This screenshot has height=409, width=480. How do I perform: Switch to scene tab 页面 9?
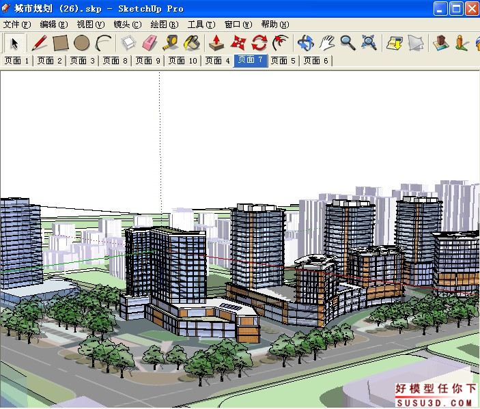(148, 61)
